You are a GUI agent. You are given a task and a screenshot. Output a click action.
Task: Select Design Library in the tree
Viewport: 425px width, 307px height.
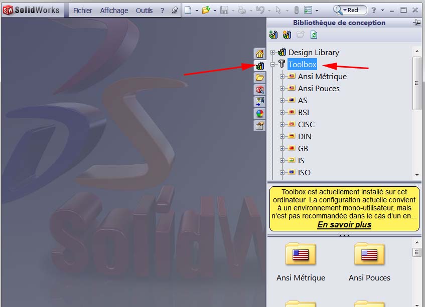tap(314, 52)
